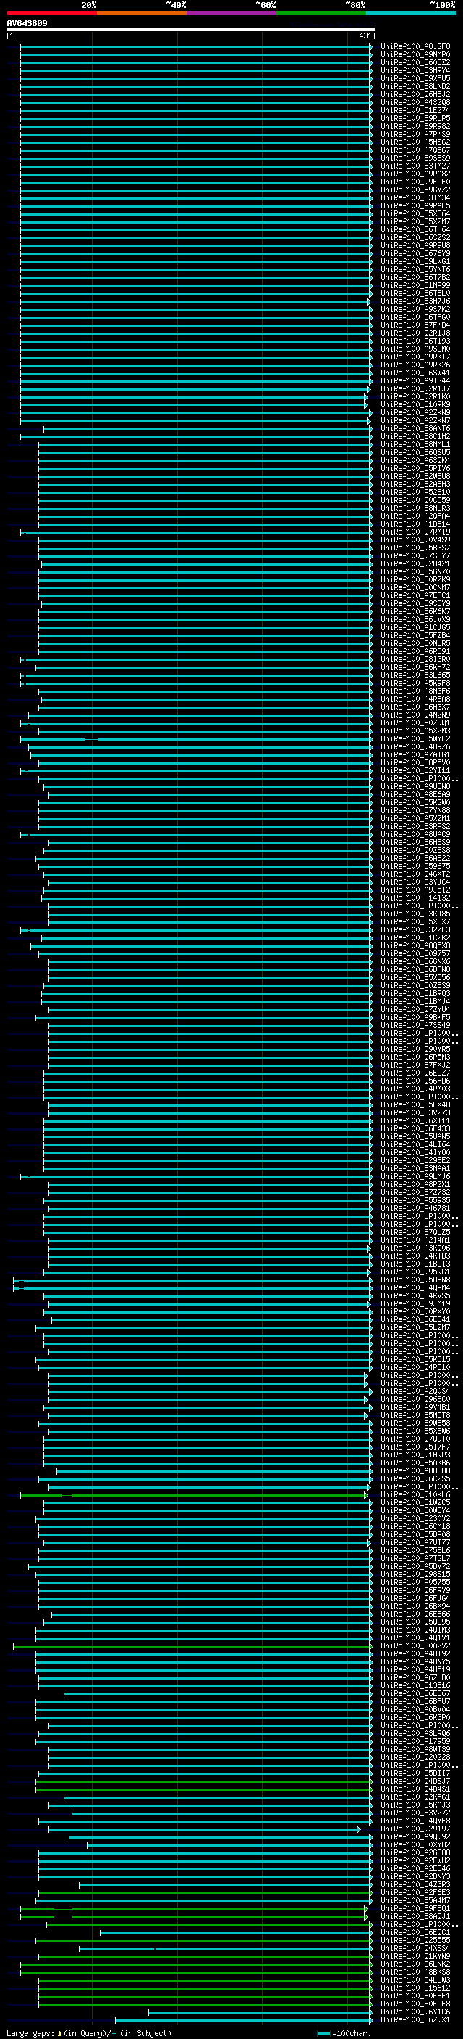Select hit label UniRef100_B3H7J6

tap(415, 302)
